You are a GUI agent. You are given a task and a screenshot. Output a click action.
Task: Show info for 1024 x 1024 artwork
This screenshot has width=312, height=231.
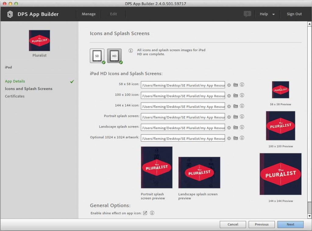click(x=242, y=138)
